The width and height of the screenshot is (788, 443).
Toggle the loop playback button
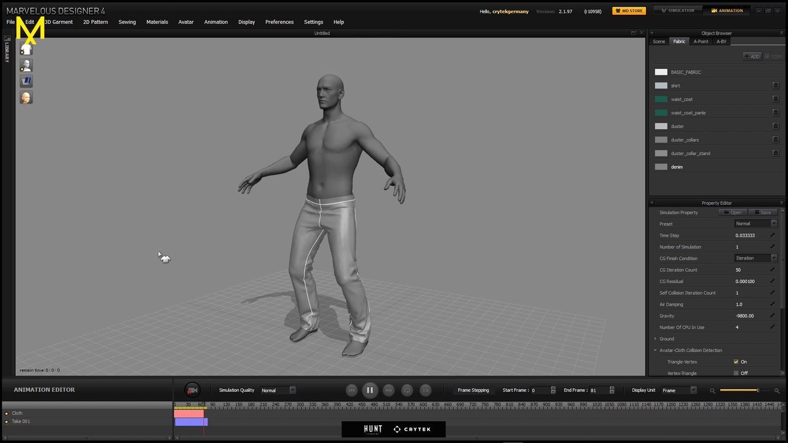tap(407, 390)
